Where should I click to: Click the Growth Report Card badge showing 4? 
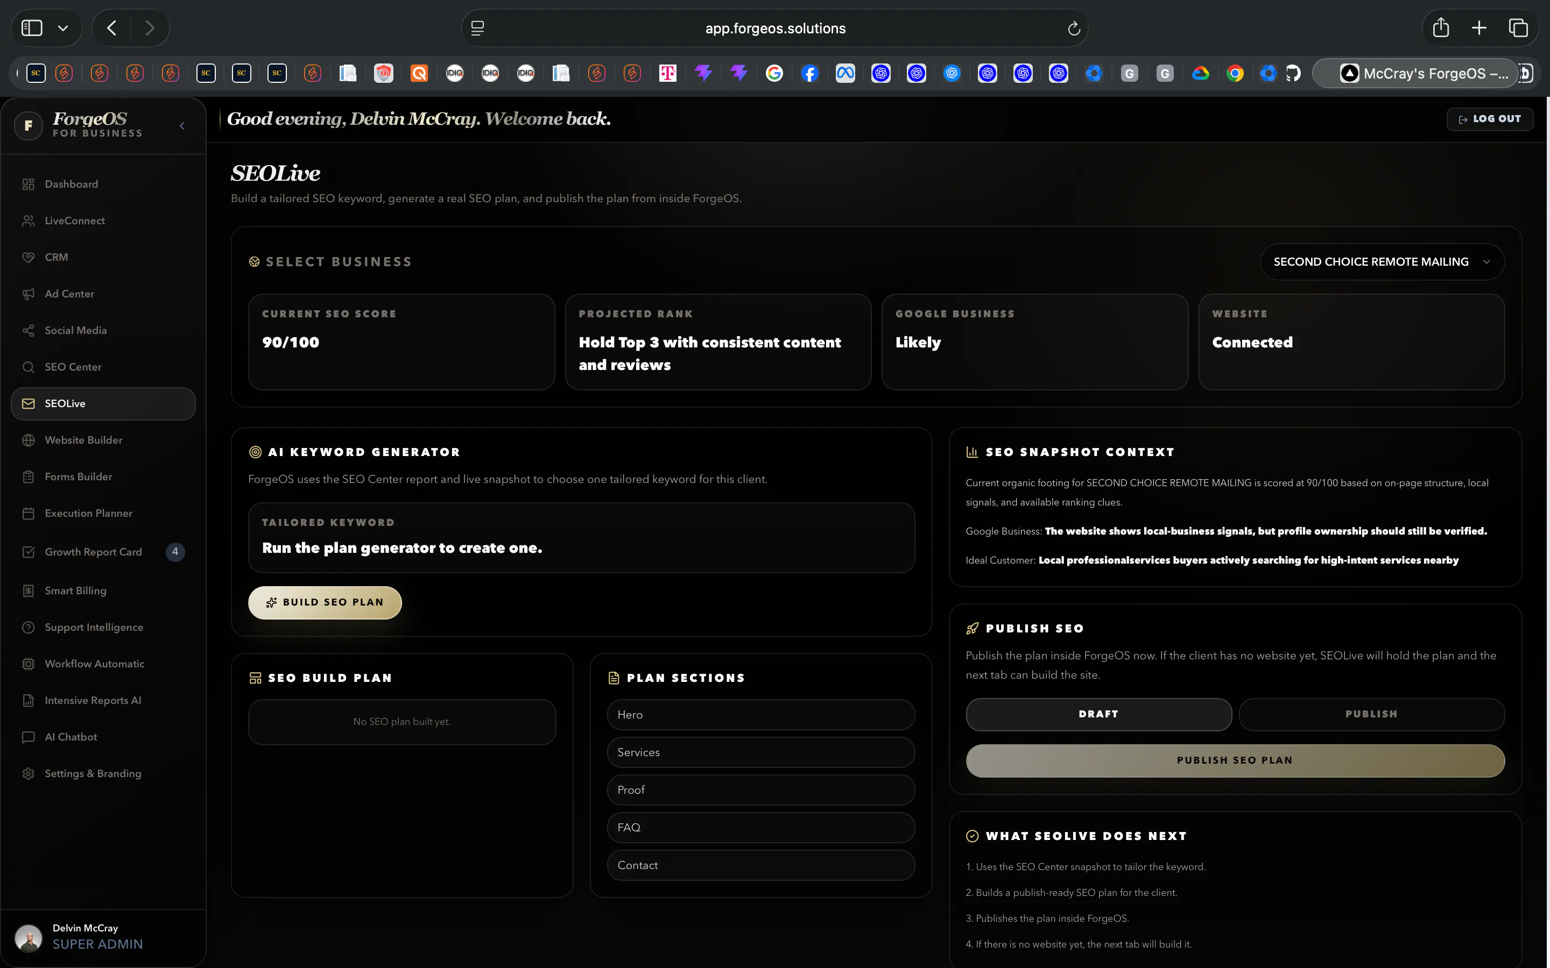[175, 552]
